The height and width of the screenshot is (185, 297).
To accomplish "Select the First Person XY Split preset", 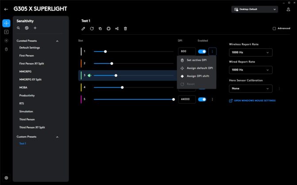I will click(31, 63).
